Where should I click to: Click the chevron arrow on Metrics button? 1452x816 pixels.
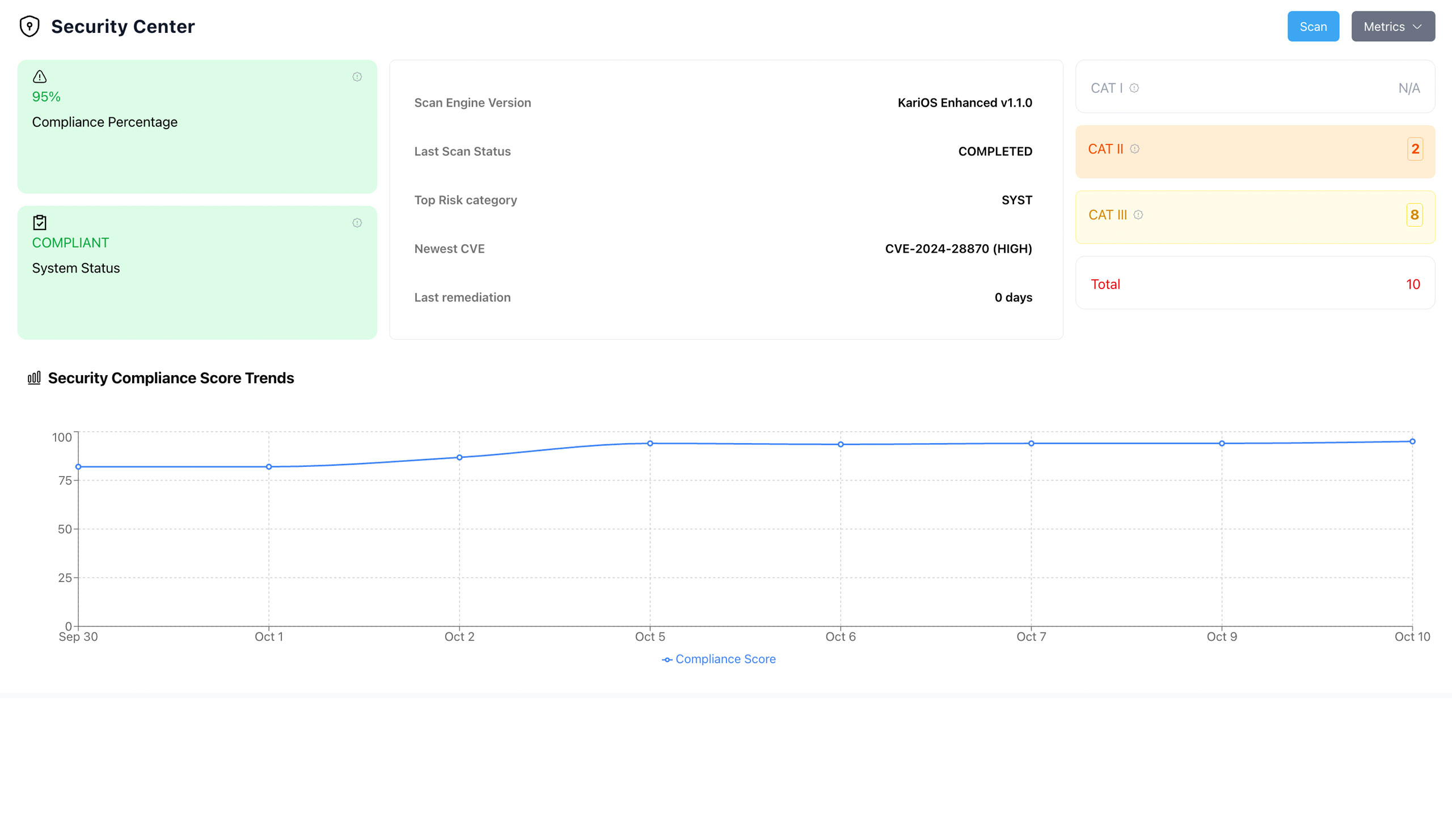(x=1417, y=27)
